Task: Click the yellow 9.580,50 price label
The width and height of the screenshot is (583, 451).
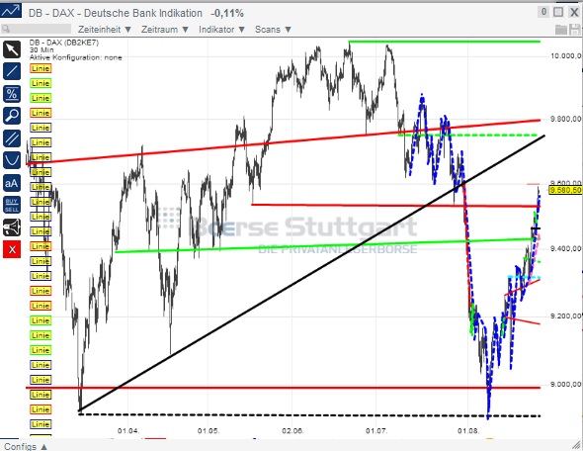Action: pyautogui.click(x=565, y=190)
